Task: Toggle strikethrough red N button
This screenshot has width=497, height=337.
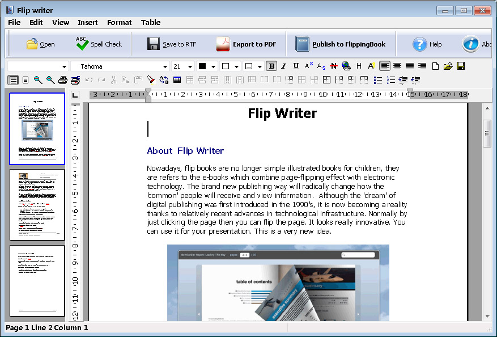Action: [333, 66]
